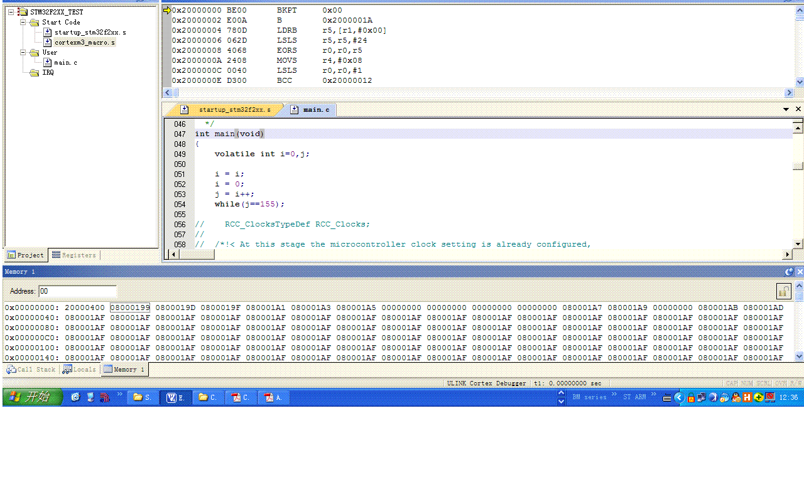Select the Memory 1 tab
Image resolution: width=804 pixels, height=482 pixels.
124,370
